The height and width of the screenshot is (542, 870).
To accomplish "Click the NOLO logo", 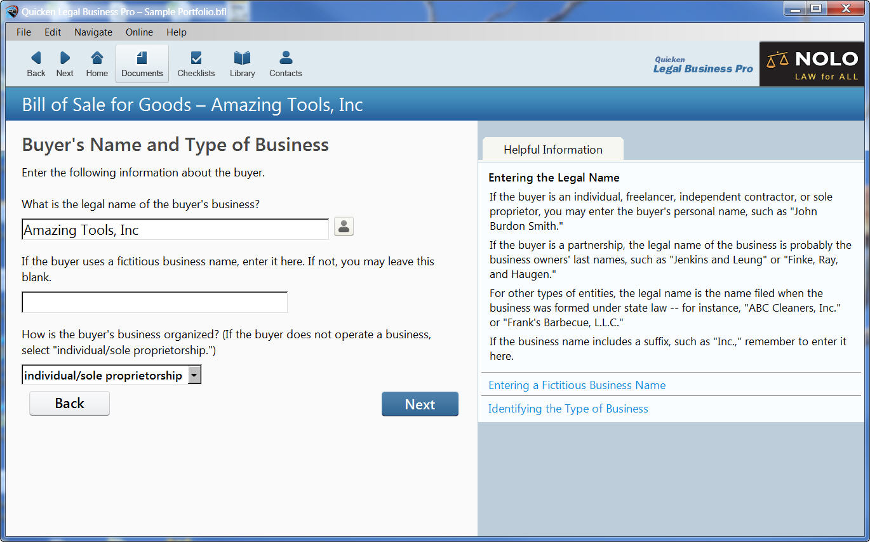I will point(813,63).
